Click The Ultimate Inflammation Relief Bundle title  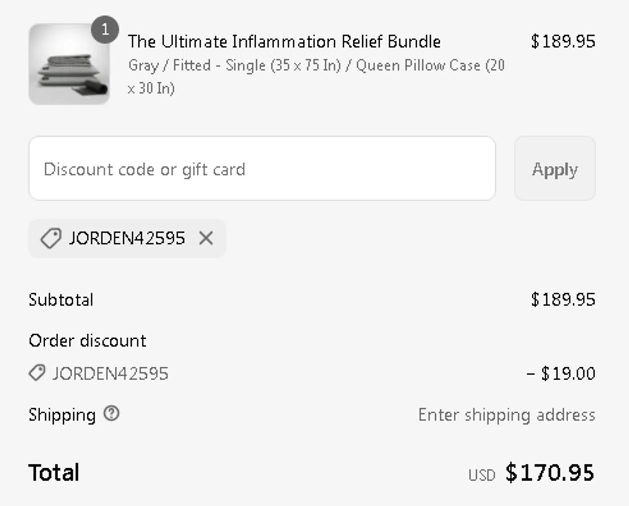coord(284,42)
